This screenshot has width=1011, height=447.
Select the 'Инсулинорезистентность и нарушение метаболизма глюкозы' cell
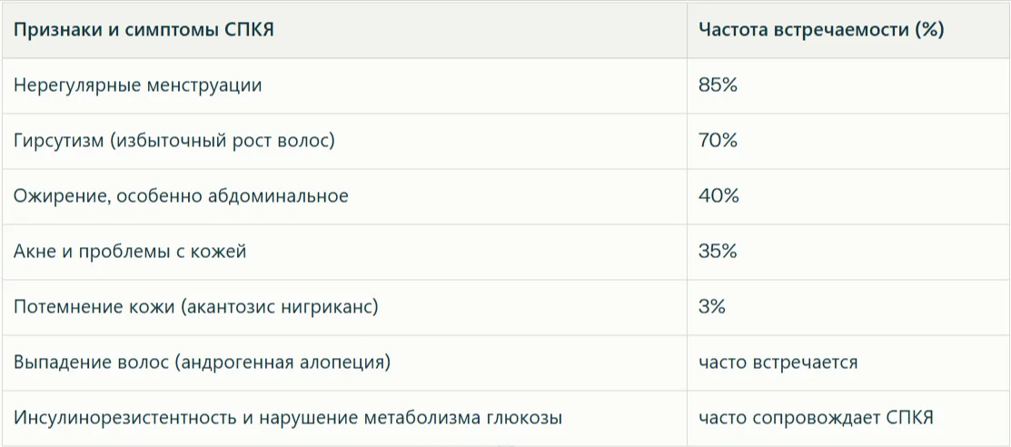coord(288,418)
